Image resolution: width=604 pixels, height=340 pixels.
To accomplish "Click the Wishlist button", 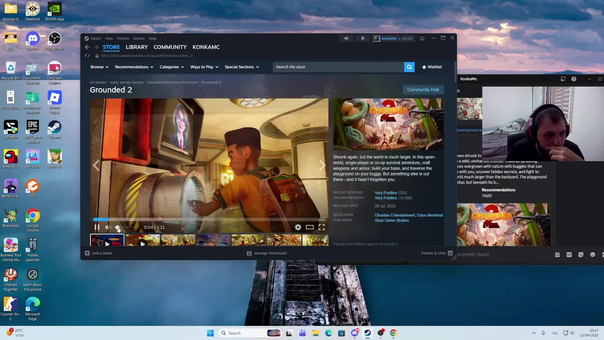I will 432,67.
